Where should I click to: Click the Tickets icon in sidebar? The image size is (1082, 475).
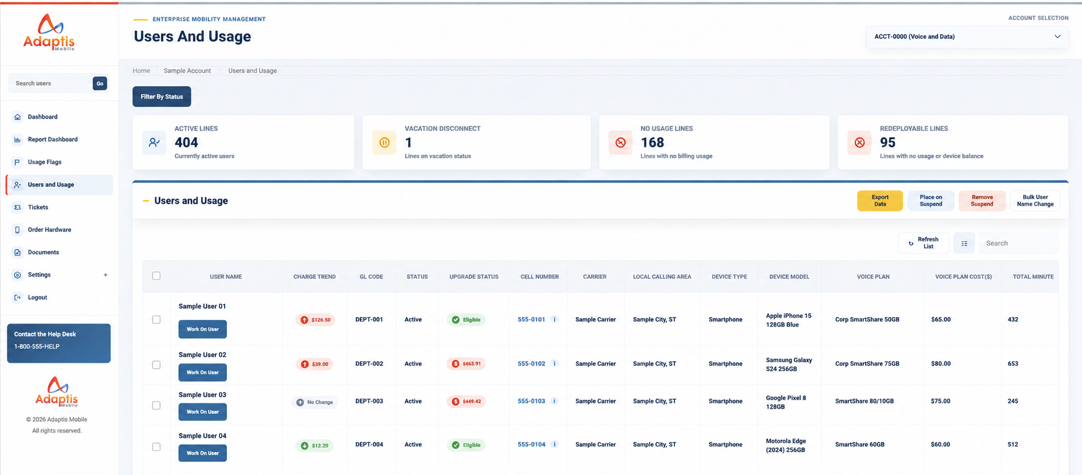coord(17,207)
